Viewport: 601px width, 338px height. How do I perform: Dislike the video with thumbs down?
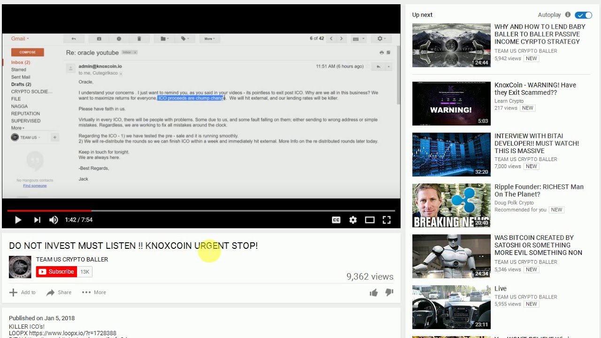[x=389, y=292]
